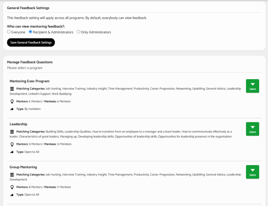Click list icon beside Leadership Matching Categories
Viewport: 268px width, 206px height.
12,132
